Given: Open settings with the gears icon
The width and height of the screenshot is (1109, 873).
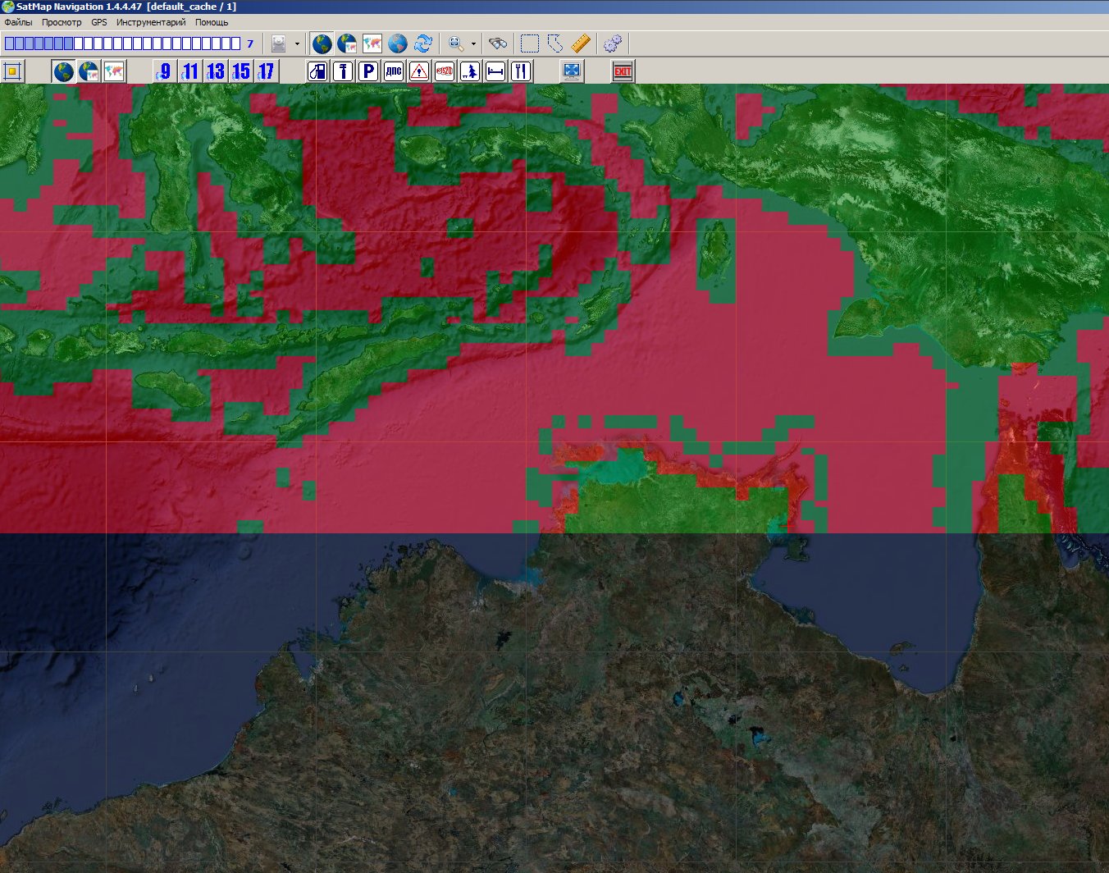Looking at the screenshot, I should pos(612,43).
